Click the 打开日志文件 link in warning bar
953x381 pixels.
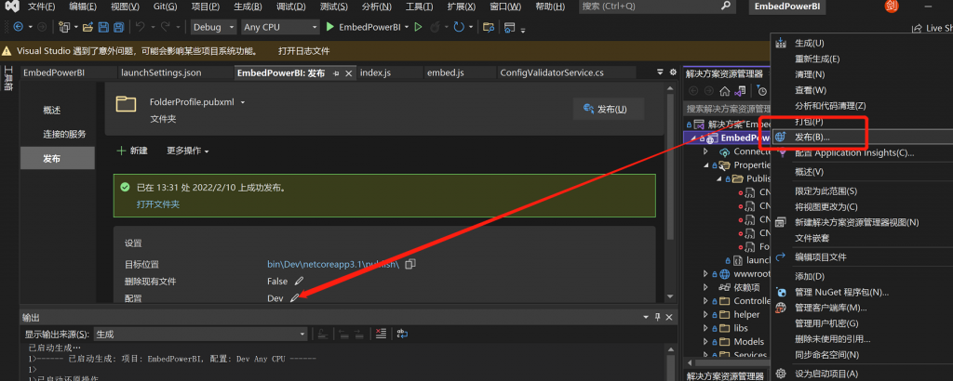(x=304, y=51)
